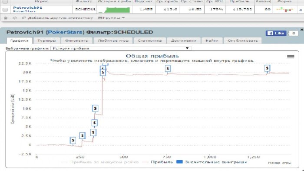Click the 179% ROI cell
The width and height of the screenshot is (304, 171).
(215, 9)
